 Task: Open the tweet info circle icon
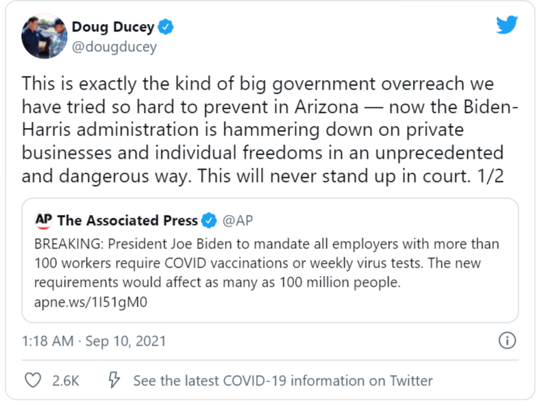[x=506, y=340]
